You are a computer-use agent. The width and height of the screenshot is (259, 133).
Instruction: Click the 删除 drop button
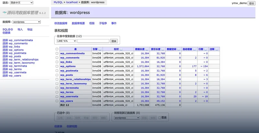pos(103,118)
